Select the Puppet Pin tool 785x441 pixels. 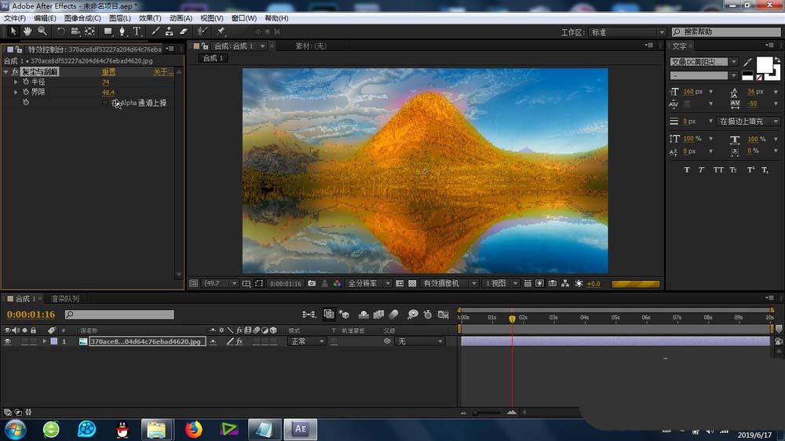(x=221, y=31)
